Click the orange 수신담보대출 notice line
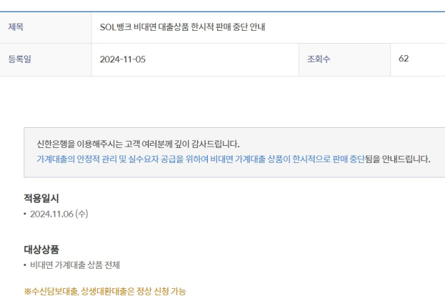Image resolution: width=445 pixels, height=301 pixels. (105, 291)
